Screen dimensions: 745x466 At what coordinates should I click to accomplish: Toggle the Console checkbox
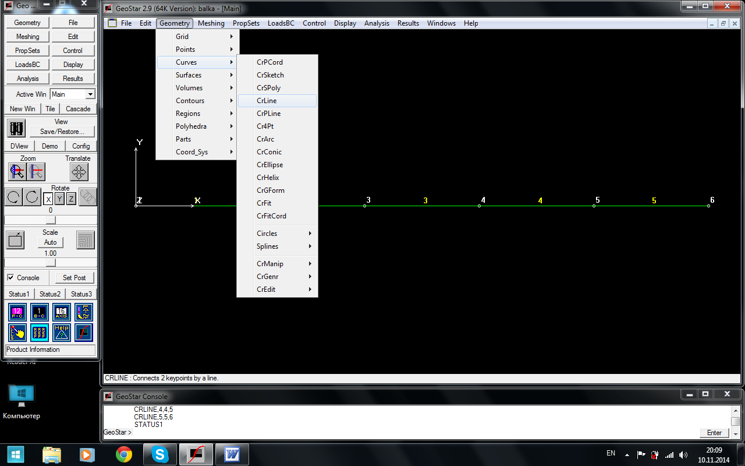point(10,278)
